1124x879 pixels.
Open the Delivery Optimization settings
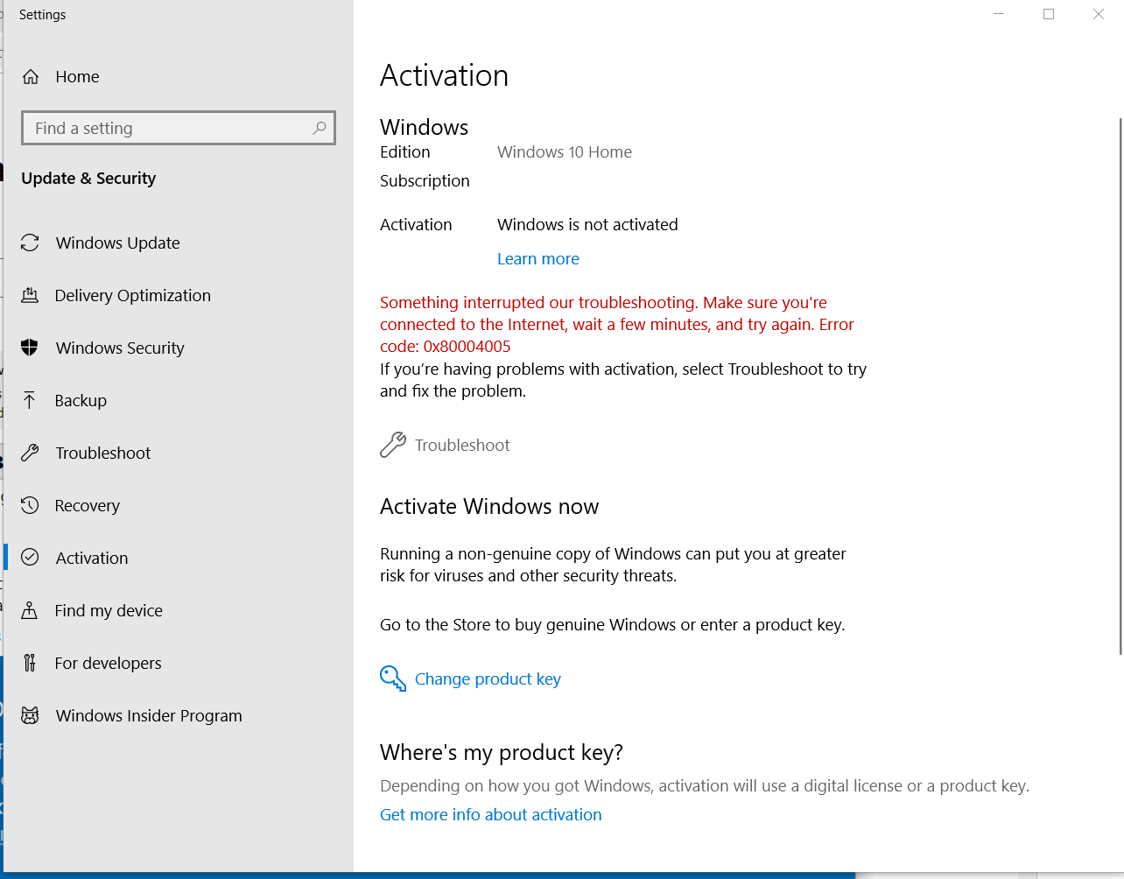pos(133,295)
